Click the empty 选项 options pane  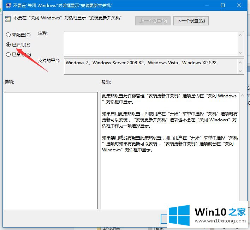(51, 151)
